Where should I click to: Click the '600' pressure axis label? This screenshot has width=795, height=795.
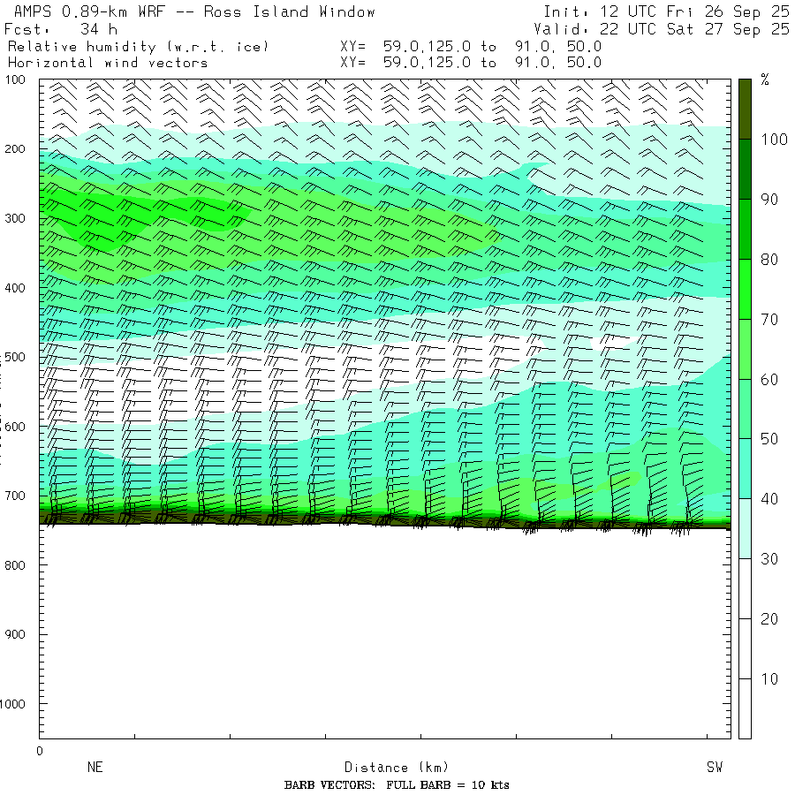click(15, 427)
